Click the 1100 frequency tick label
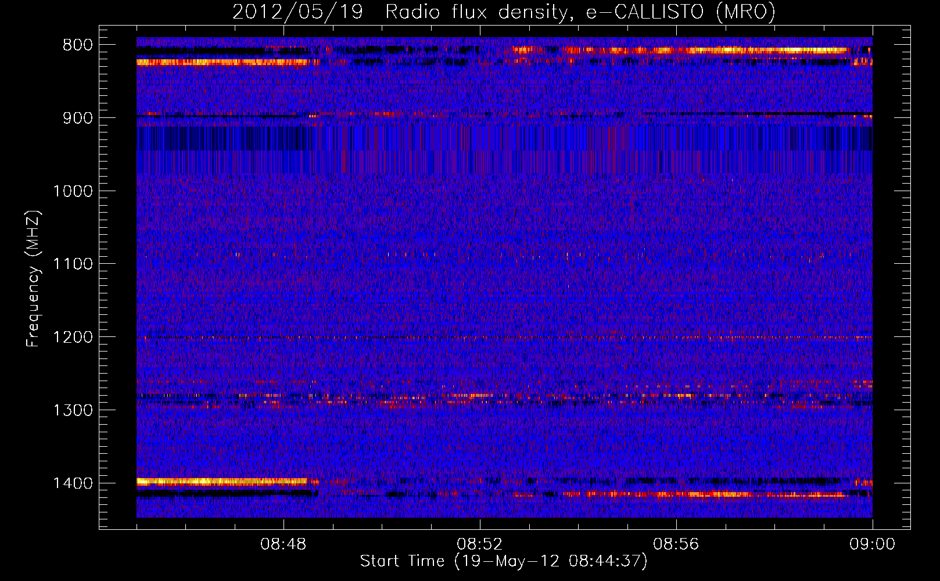The height and width of the screenshot is (581, 940). (73, 264)
